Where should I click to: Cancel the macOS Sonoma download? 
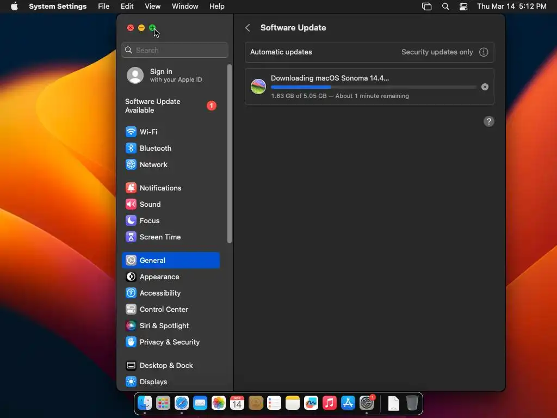click(x=485, y=87)
